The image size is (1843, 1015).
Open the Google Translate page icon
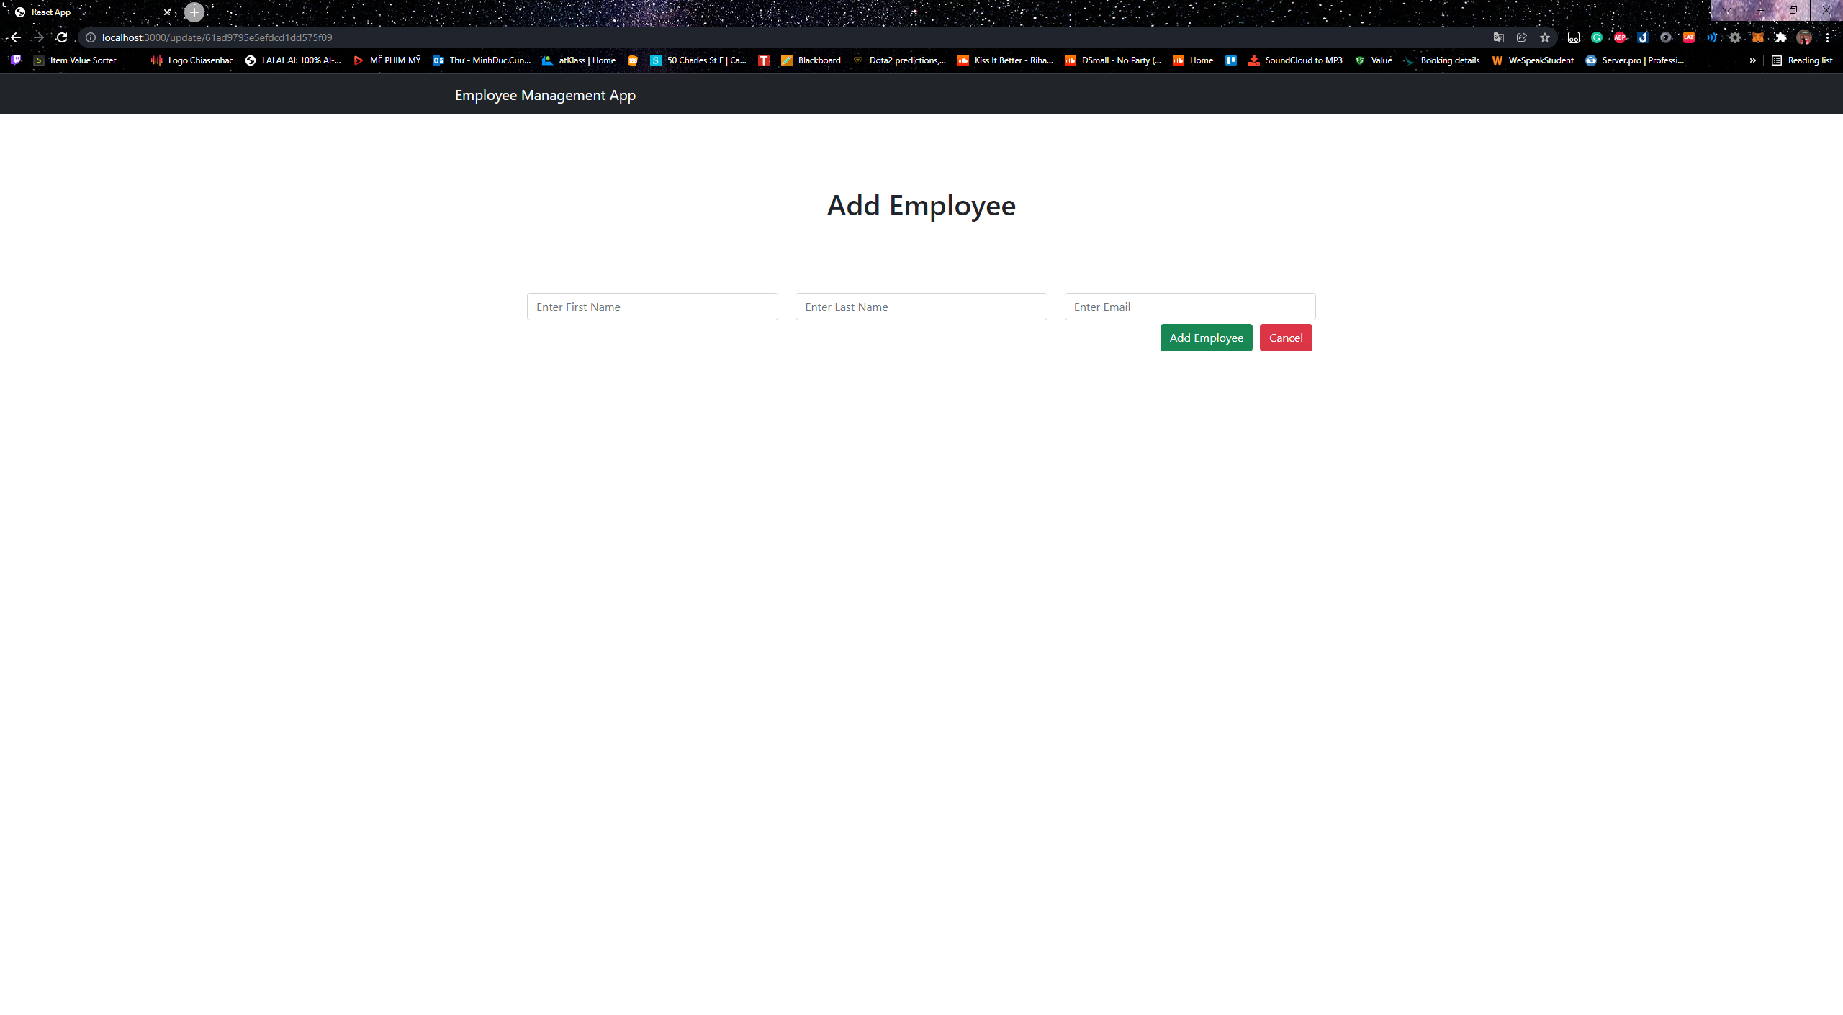tap(1498, 37)
